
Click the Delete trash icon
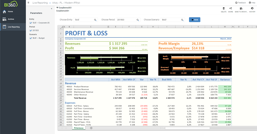[x=224, y=8]
